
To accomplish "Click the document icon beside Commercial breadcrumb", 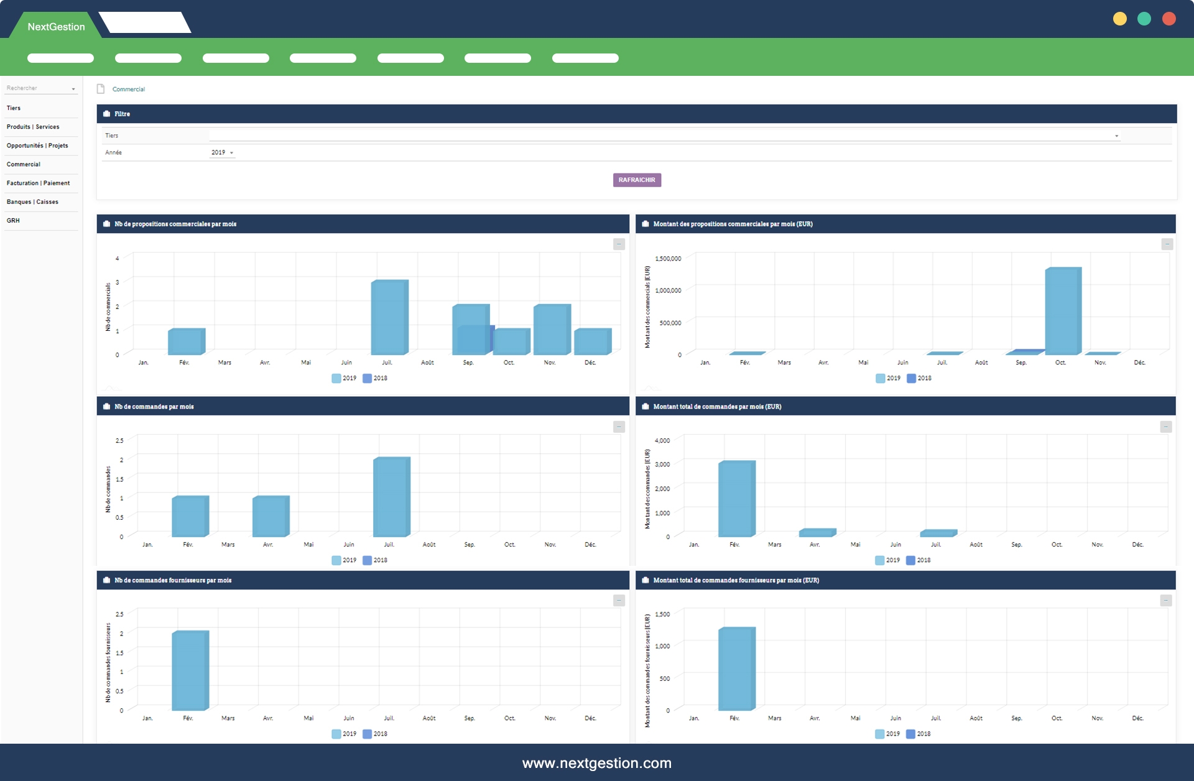I will point(101,89).
